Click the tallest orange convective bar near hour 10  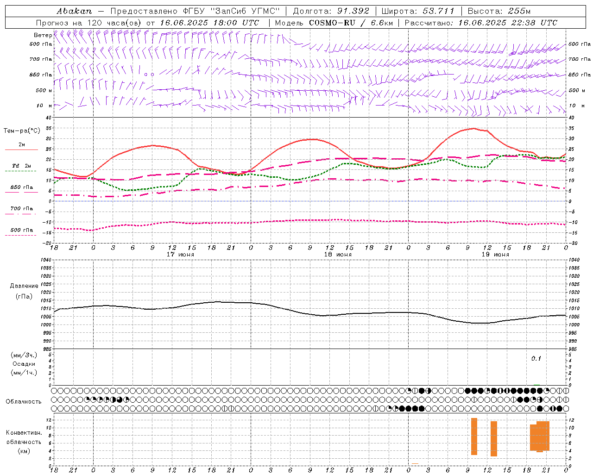click(474, 437)
